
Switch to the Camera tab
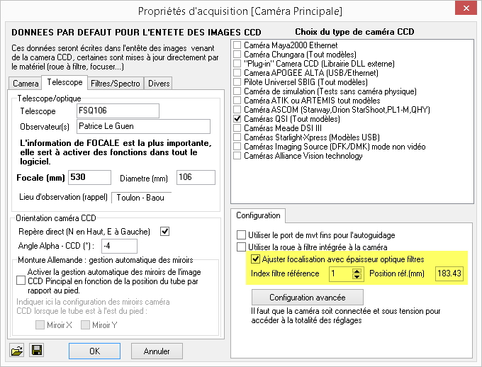(x=26, y=84)
